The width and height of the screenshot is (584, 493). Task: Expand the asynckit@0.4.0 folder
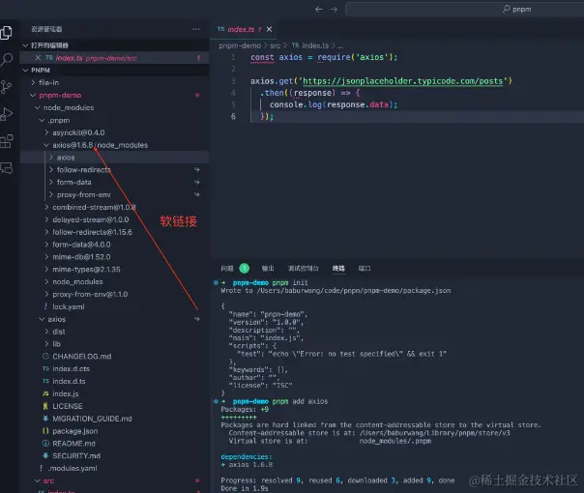pos(114,132)
